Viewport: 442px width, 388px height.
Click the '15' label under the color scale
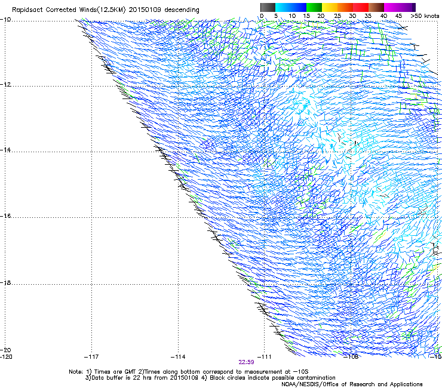point(306,16)
